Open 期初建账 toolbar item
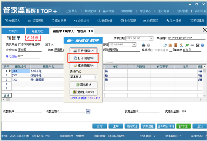The height and width of the screenshot is (141, 207). click(x=197, y=20)
